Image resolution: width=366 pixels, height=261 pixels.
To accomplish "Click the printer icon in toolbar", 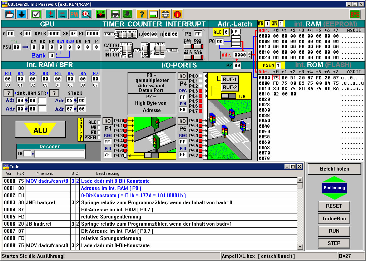I will (115, 14).
